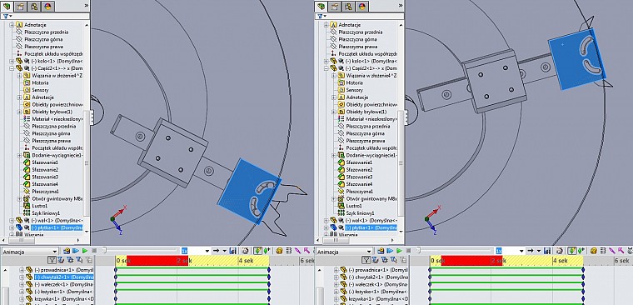Click Calculate motion study icon in left window
The width and height of the screenshot is (633, 305).
coord(66,251)
